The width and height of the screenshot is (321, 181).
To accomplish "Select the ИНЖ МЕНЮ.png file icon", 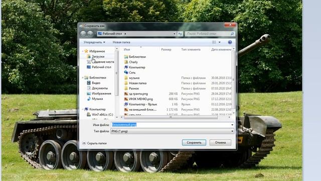I will 126,99.
